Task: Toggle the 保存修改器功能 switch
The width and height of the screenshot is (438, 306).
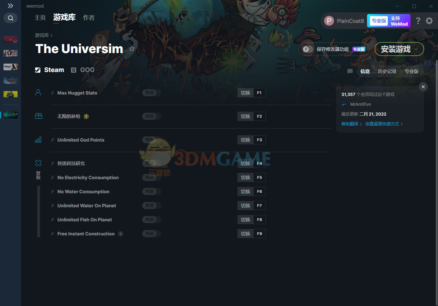Action: point(308,49)
